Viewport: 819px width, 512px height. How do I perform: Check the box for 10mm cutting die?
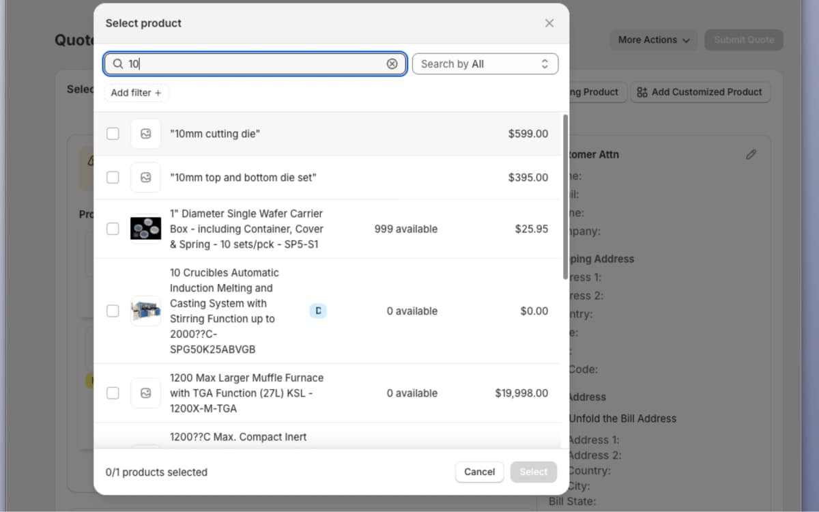(113, 133)
